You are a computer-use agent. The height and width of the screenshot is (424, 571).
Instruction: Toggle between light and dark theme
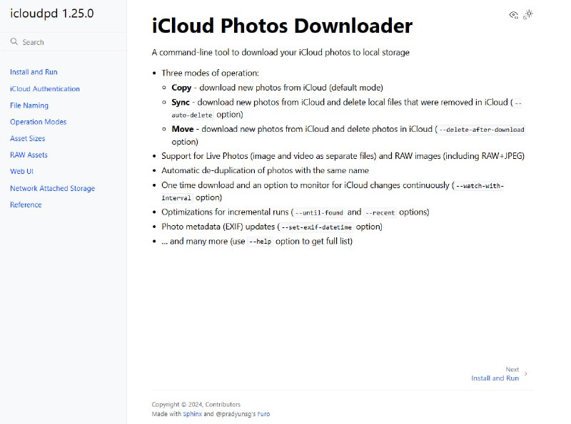(x=528, y=14)
